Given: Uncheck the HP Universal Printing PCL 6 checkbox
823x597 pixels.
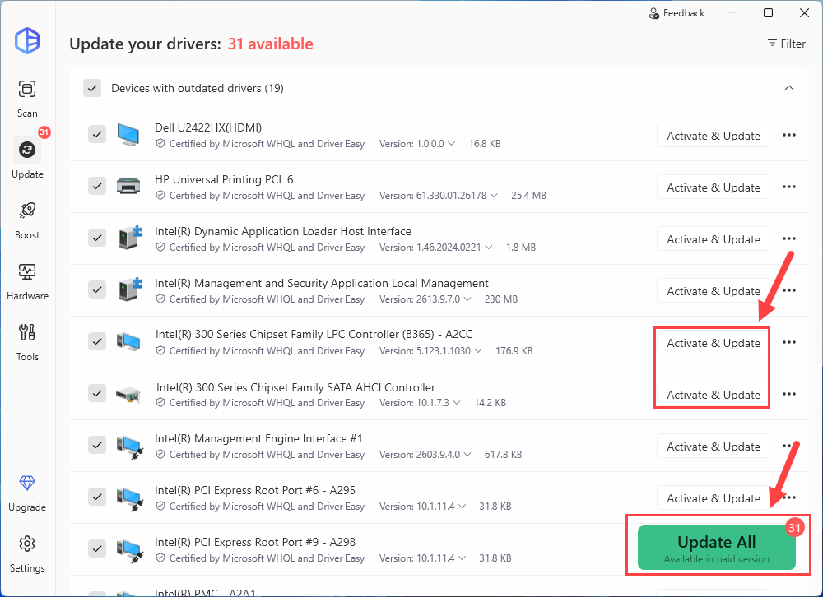Looking at the screenshot, I should tap(97, 186).
